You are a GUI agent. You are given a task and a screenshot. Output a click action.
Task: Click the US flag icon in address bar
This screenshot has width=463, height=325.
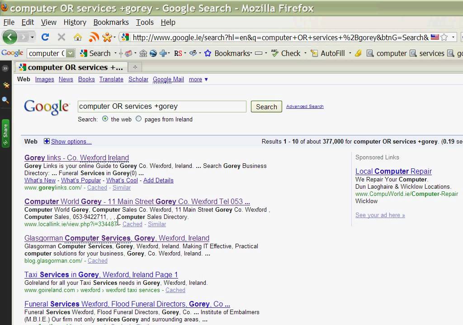tap(435, 37)
